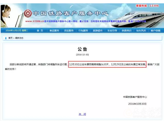Screen dimensions: 164x121
Task: Click the red-boxed ticket presale text
Action: pyautogui.click(x=107, y=65)
